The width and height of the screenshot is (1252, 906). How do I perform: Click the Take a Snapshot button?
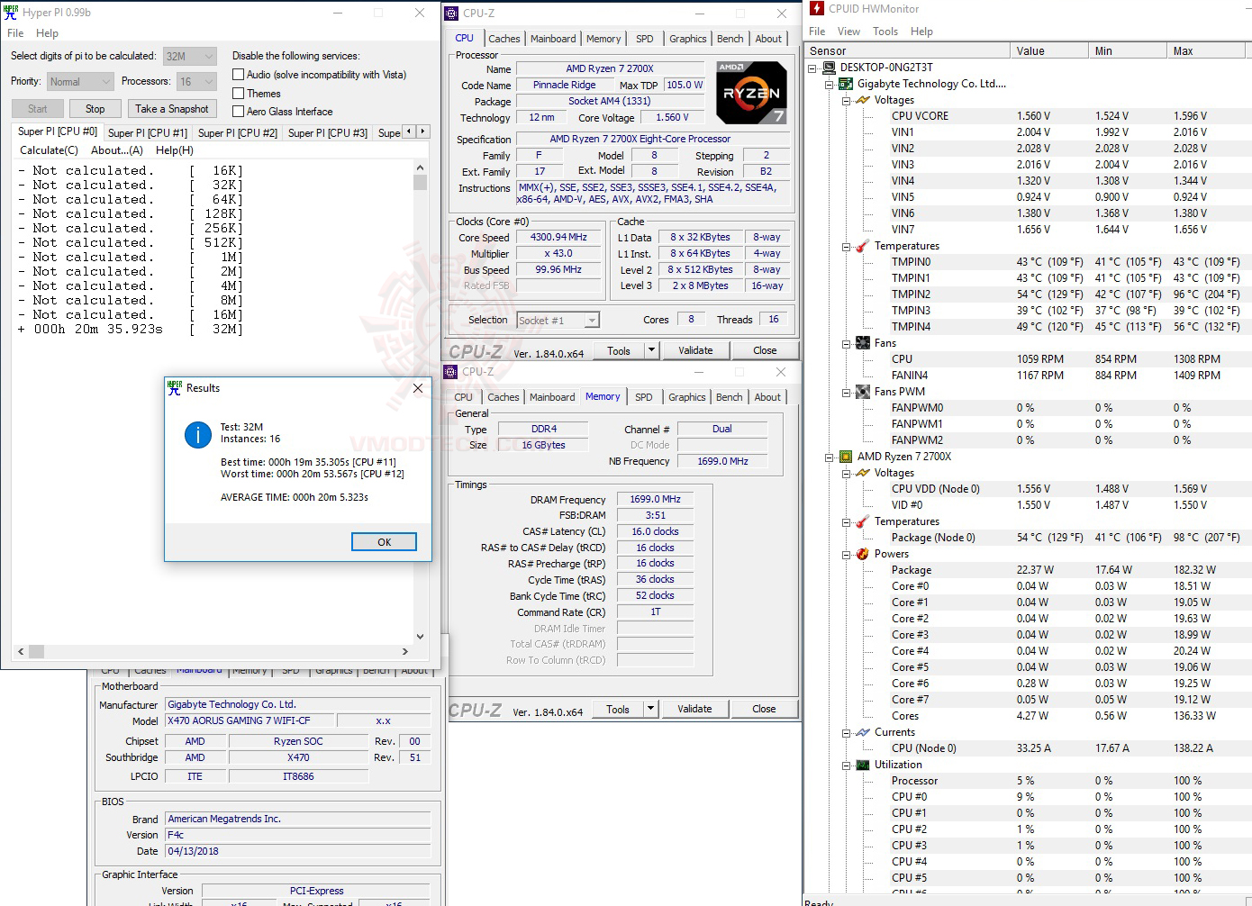[x=172, y=109]
